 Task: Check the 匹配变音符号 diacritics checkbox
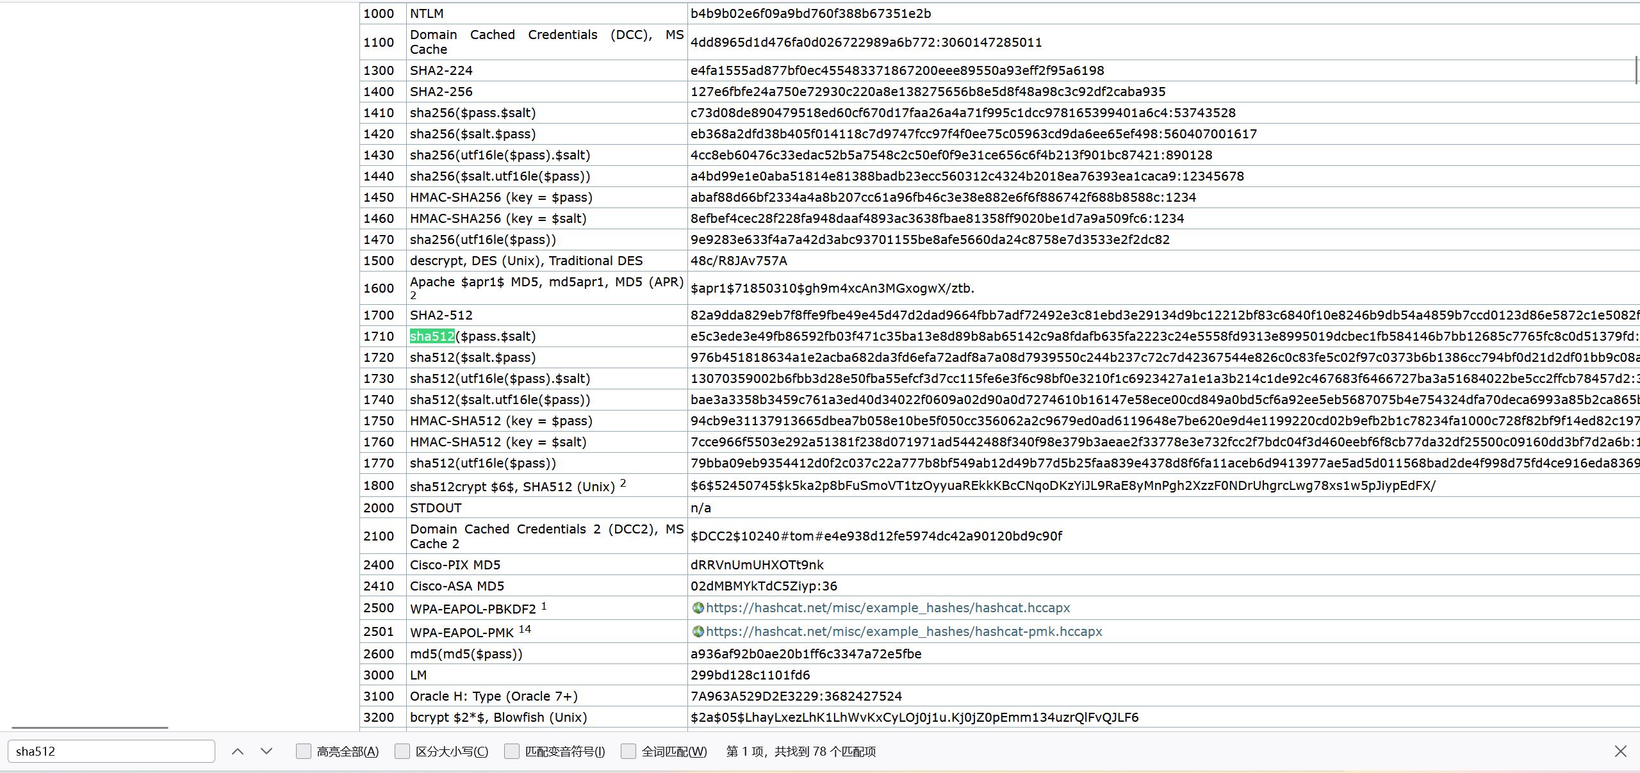click(512, 751)
